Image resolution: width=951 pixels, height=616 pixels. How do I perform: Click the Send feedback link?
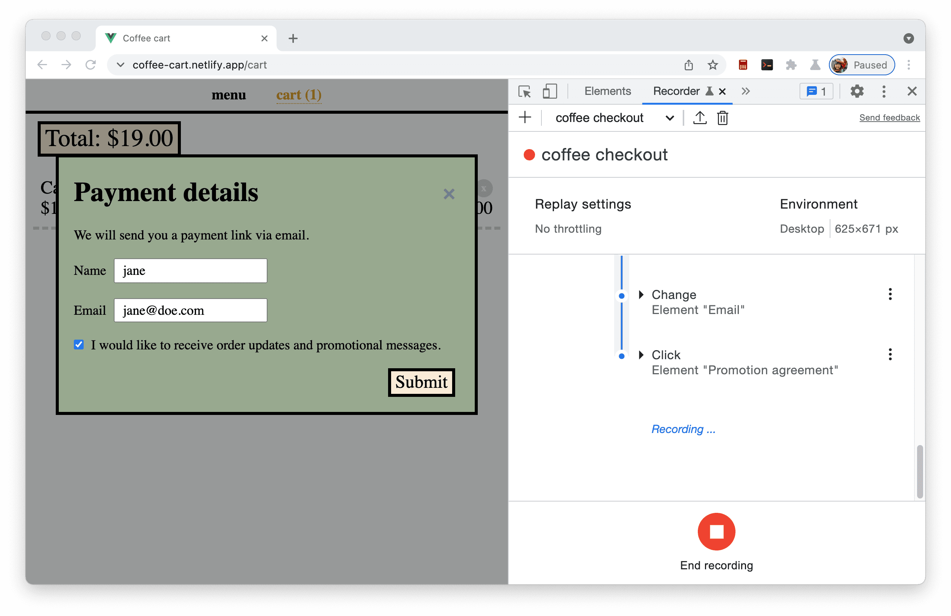(889, 117)
